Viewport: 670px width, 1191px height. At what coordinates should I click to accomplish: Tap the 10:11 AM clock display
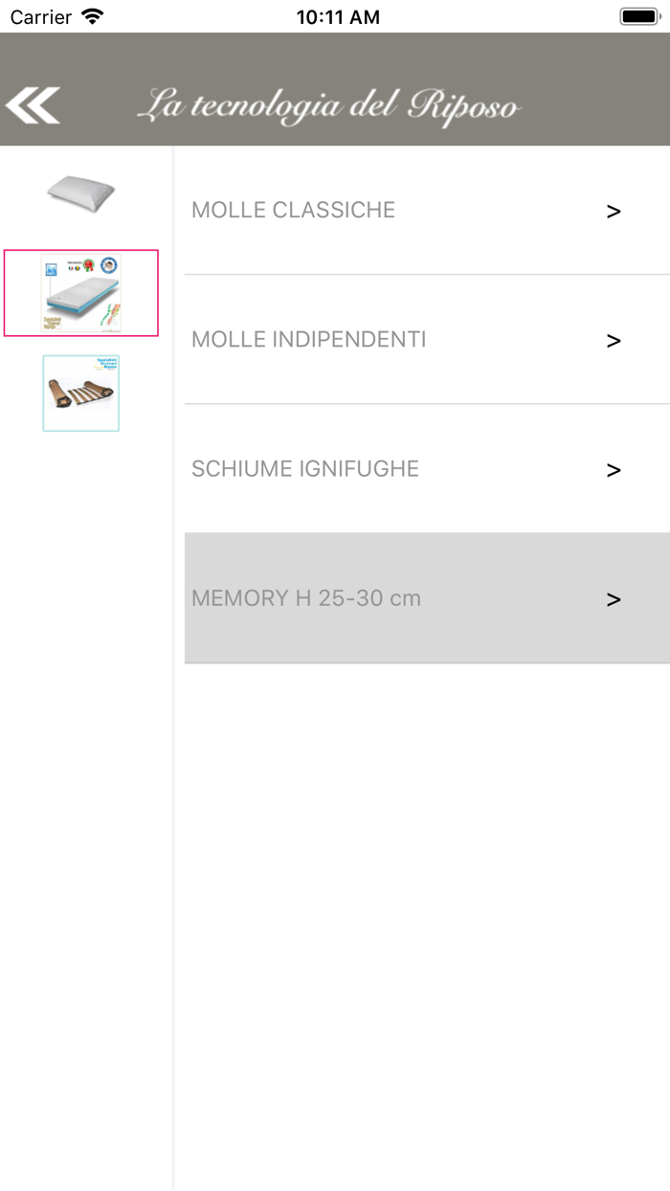339,15
